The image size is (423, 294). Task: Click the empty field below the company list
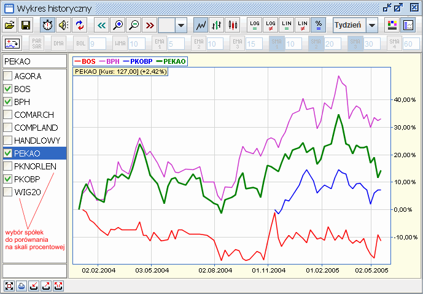[x=34, y=271]
